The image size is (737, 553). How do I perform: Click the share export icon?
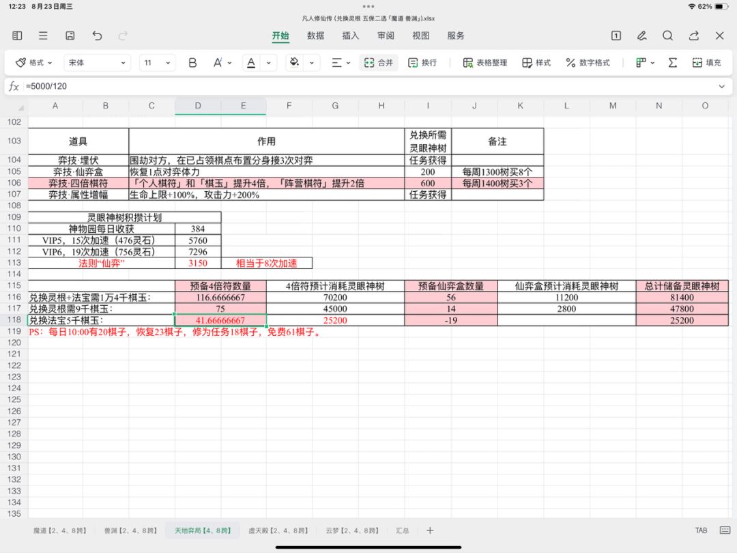tap(694, 36)
